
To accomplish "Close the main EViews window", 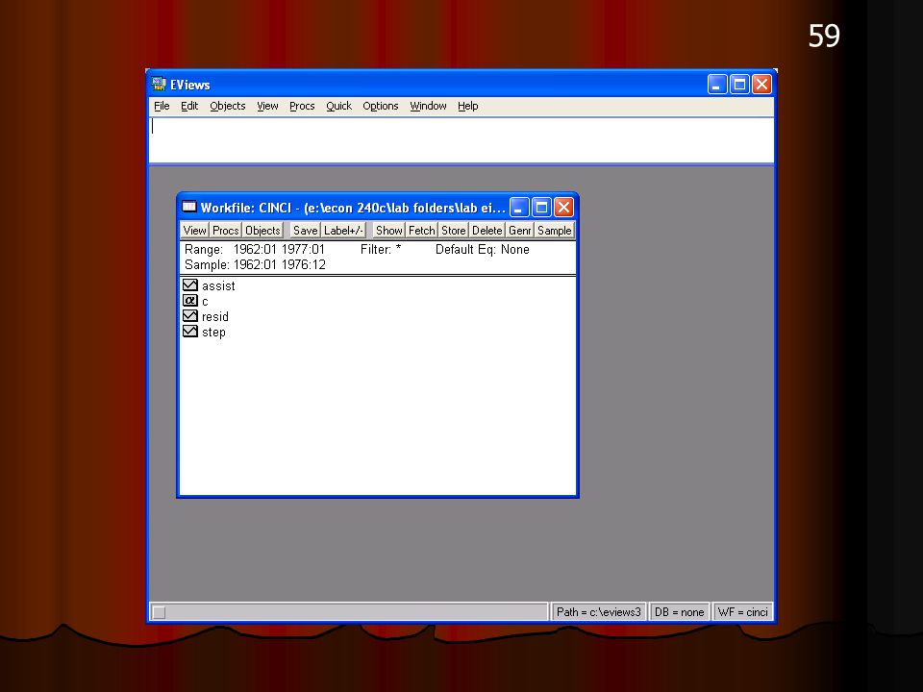I will click(761, 85).
